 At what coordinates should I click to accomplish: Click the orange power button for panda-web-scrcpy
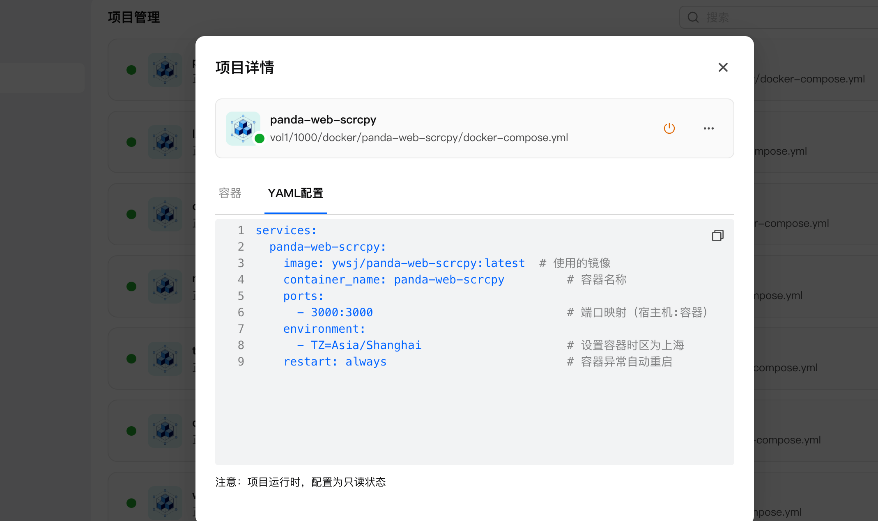669,128
